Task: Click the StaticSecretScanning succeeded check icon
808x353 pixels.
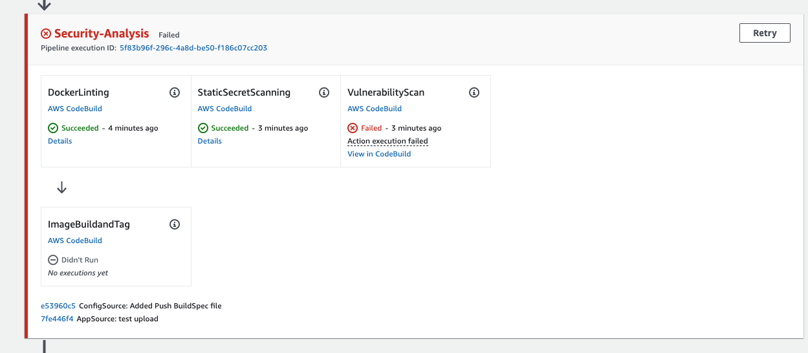Action: pyautogui.click(x=203, y=128)
